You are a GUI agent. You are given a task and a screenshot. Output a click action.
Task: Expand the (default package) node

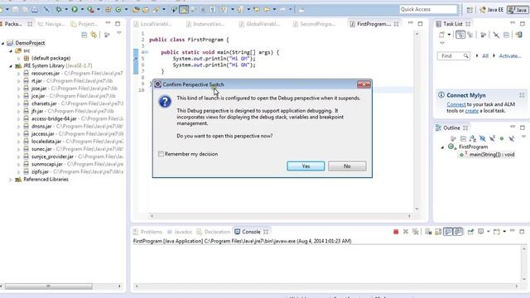(18, 59)
